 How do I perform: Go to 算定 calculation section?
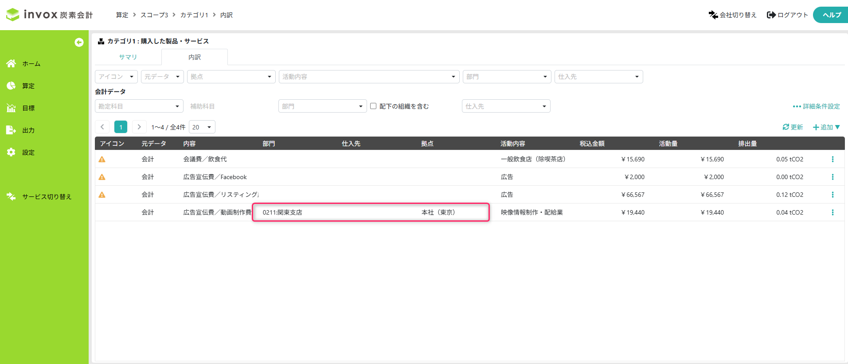point(28,86)
